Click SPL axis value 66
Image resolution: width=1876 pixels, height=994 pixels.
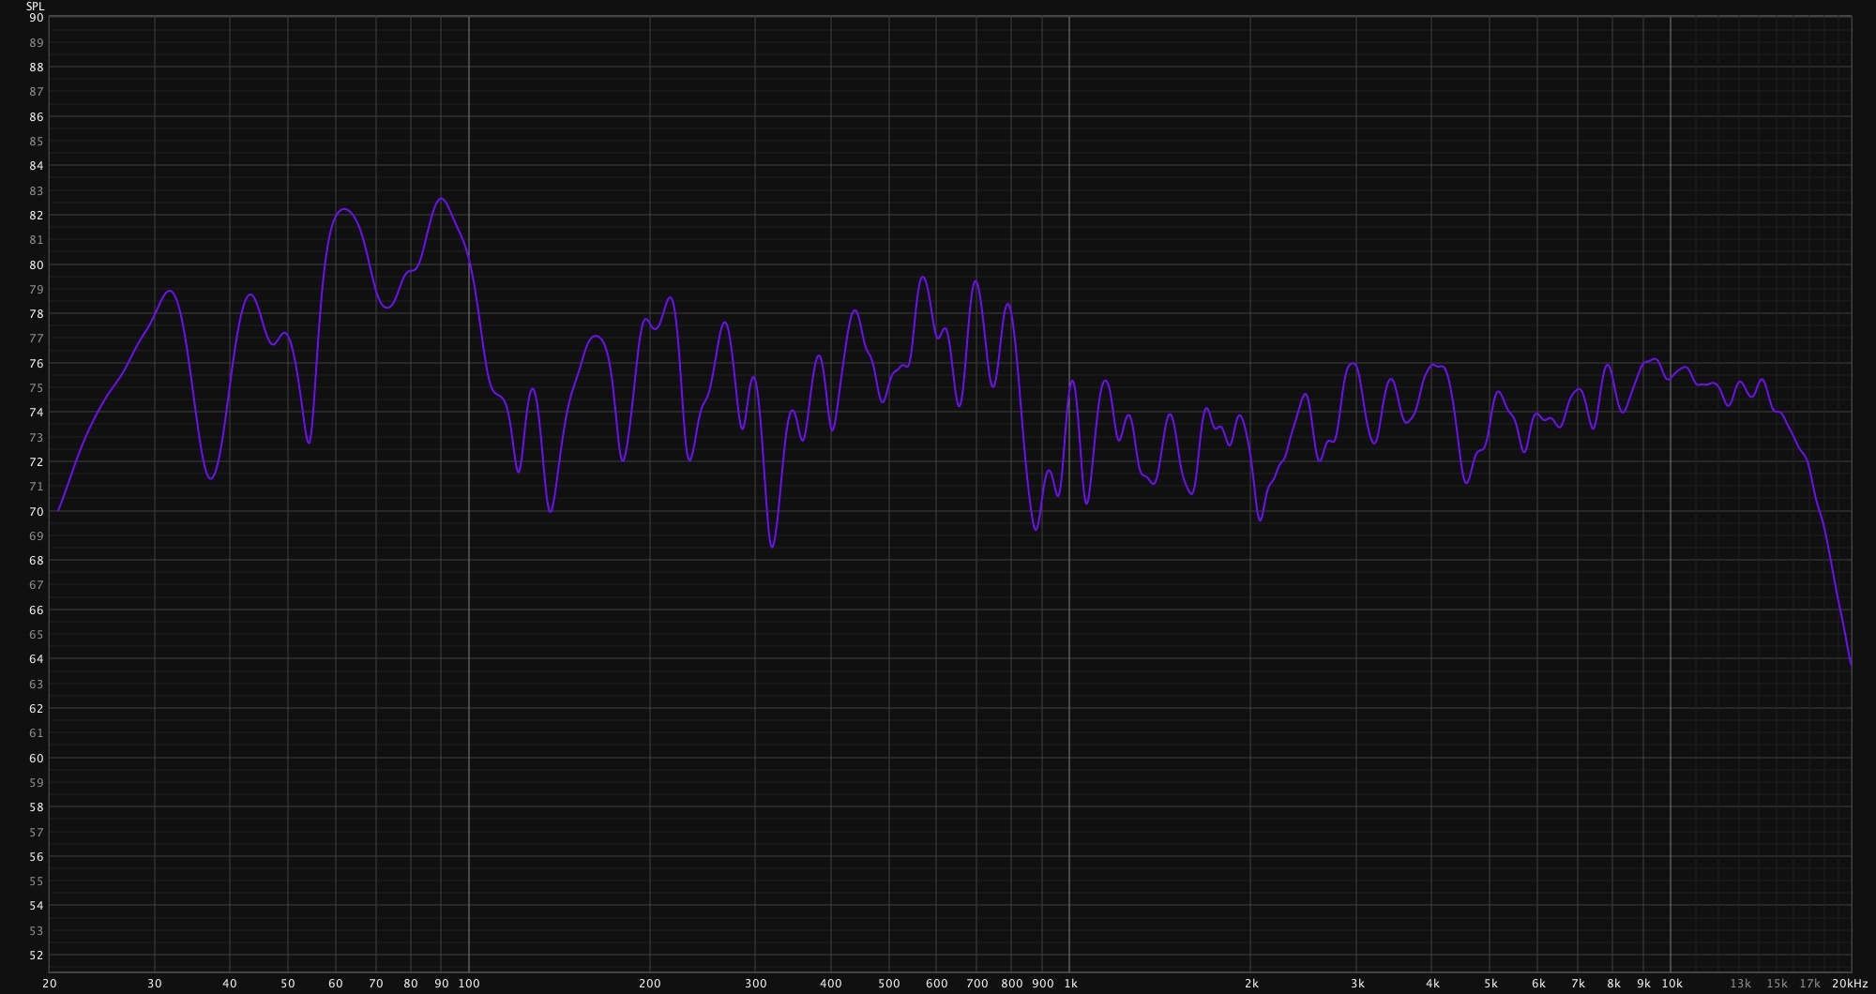coord(37,610)
